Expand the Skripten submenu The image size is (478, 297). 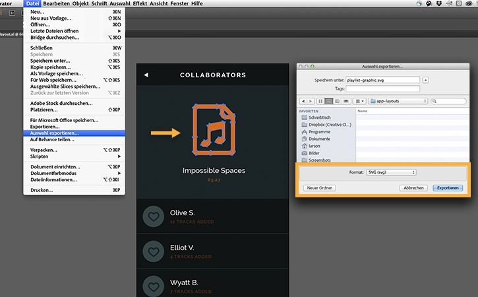(x=74, y=156)
